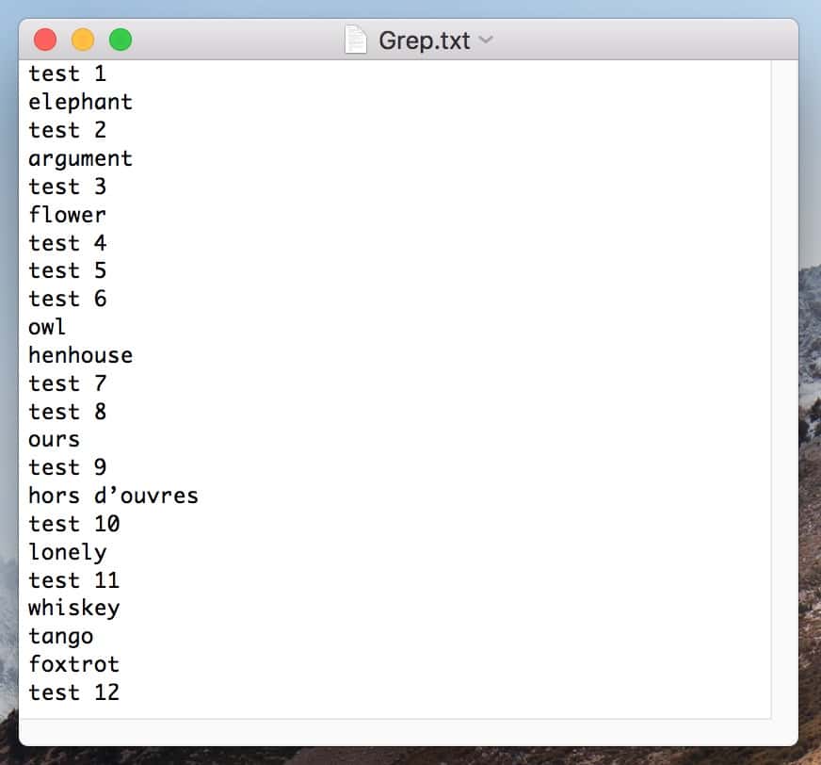Open the Grep.txt title dropdown chevron

[x=486, y=41]
